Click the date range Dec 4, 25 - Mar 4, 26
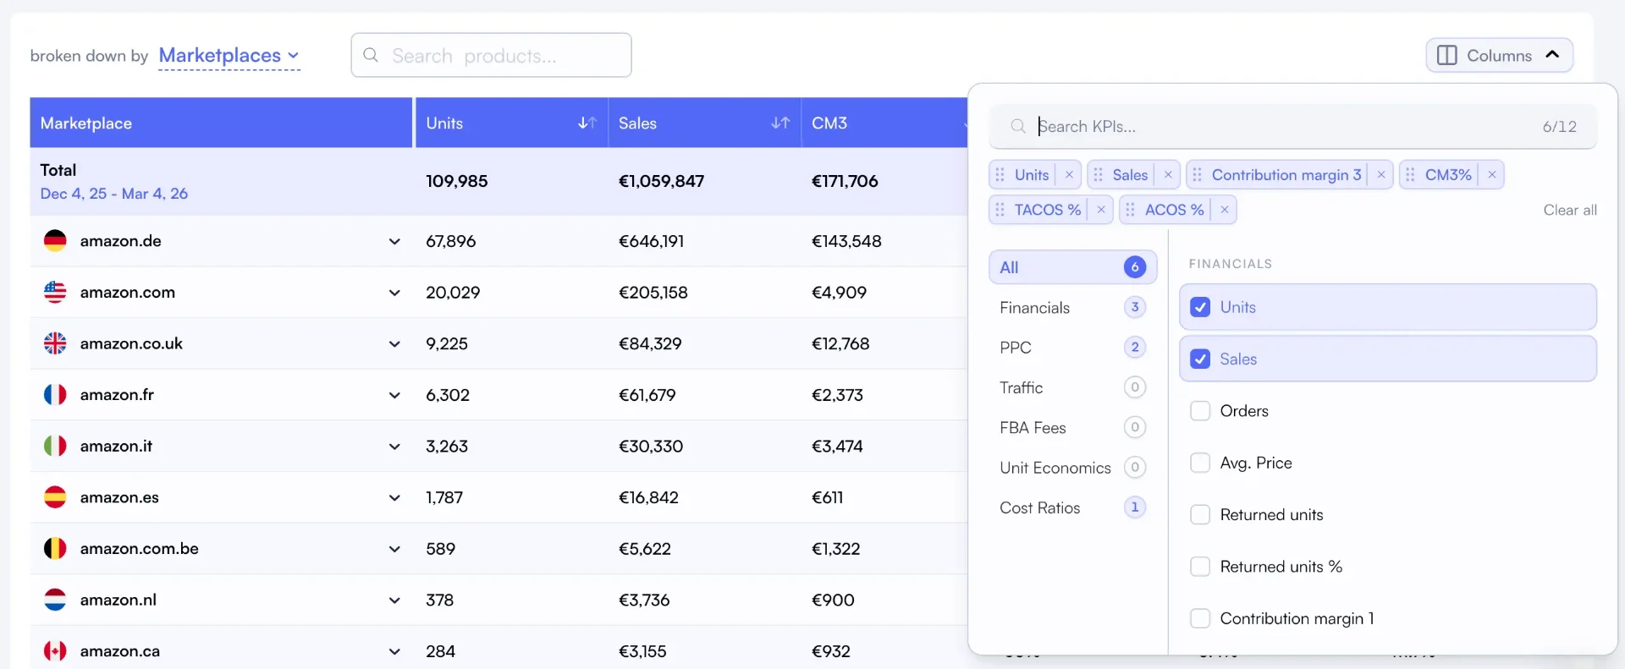 pos(114,194)
